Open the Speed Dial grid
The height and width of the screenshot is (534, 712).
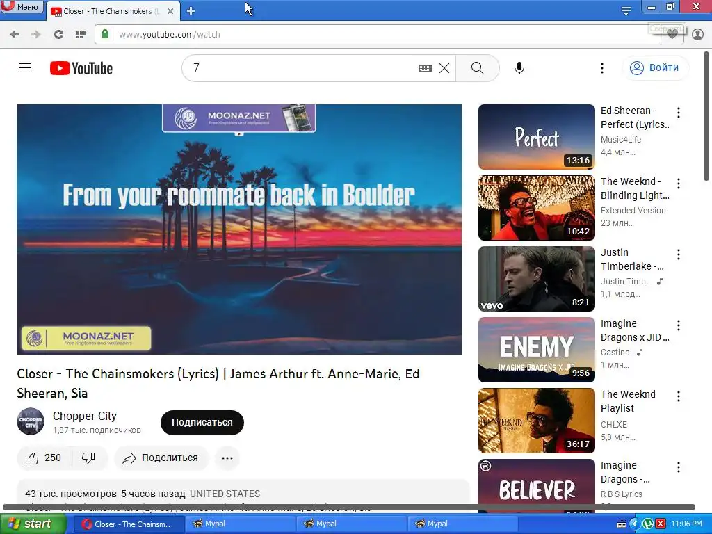81,35
